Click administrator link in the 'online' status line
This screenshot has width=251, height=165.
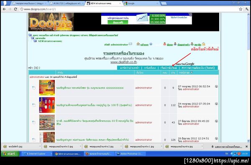click(x=37, y=77)
